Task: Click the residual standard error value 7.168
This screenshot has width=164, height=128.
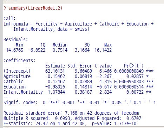Action: [71, 113]
